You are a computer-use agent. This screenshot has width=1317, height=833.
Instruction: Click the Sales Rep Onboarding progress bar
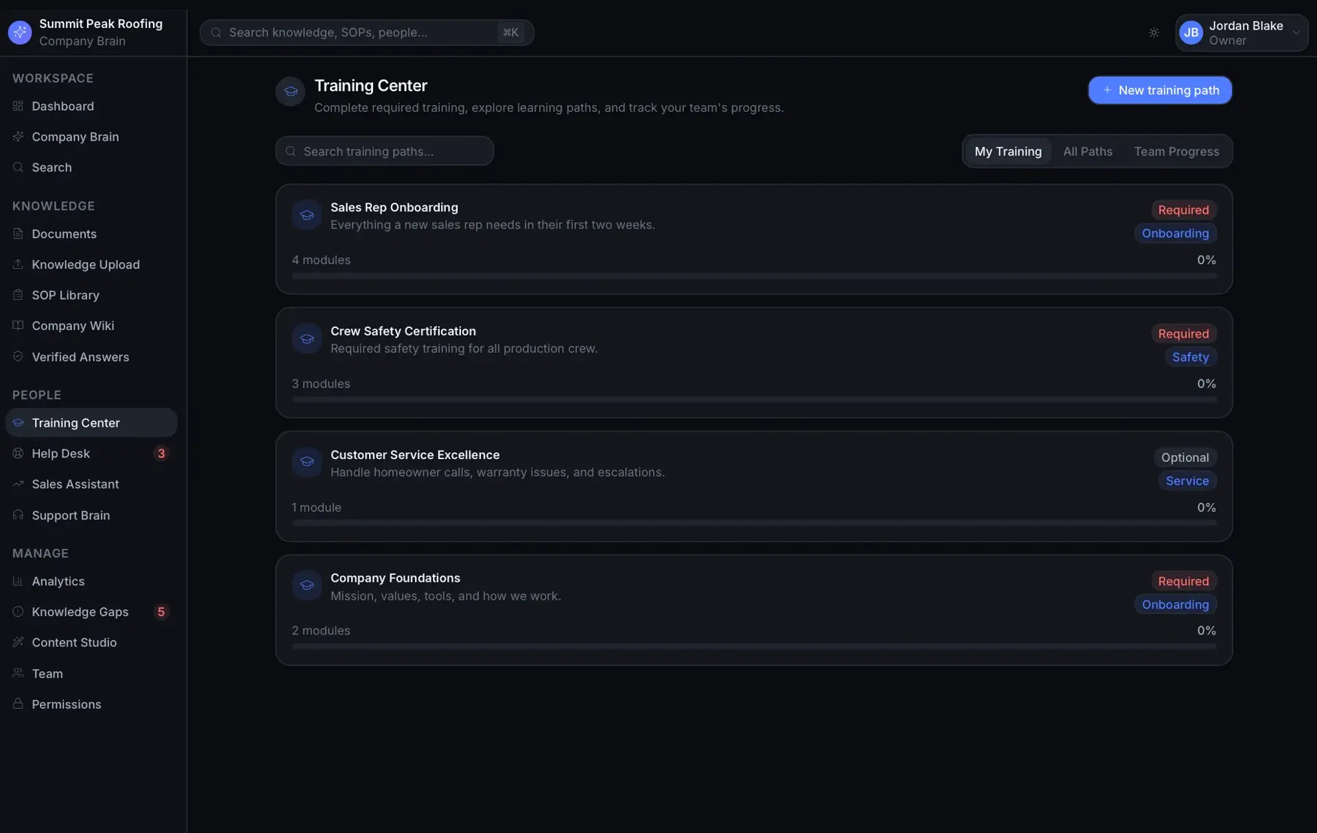point(754,276)
